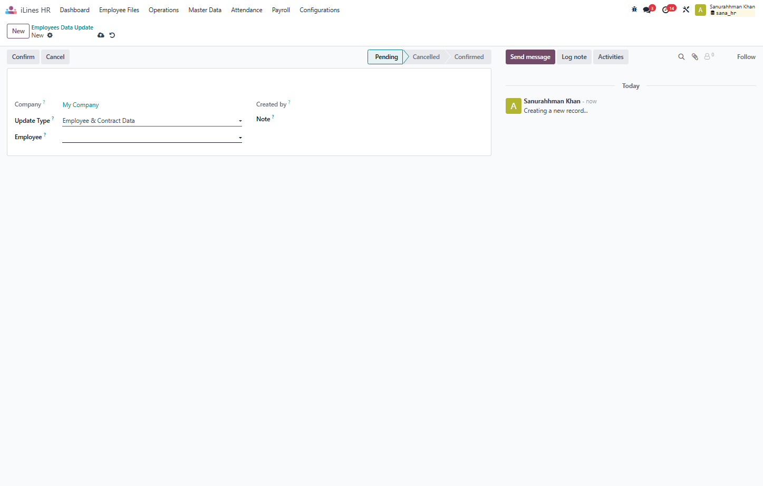Show followers icon

[x=709, y=56]
